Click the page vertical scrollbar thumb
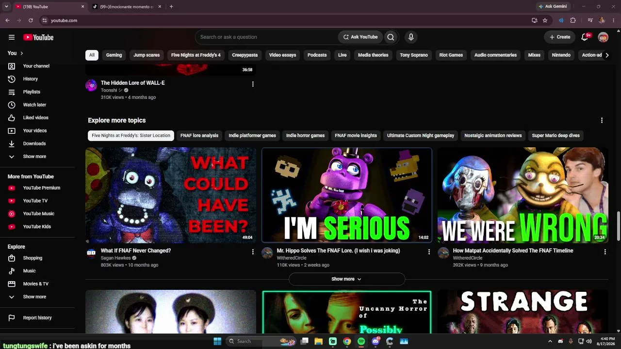The width and height of the screenshot is (621, 349). coord(618,225)
